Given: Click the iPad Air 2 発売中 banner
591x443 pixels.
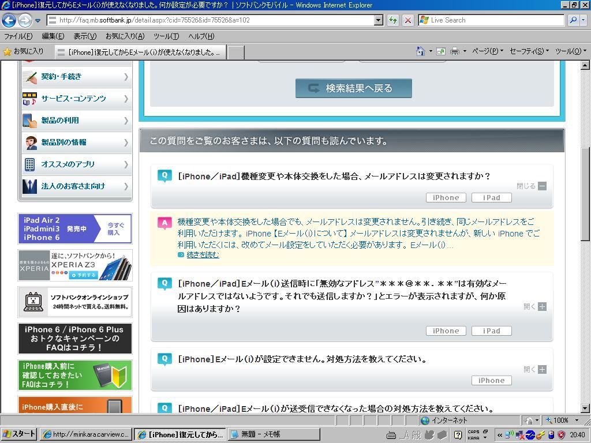Looking at the screenshot, I should (74, 228).
